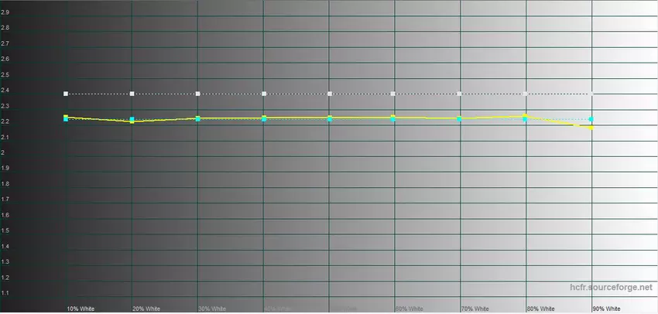Click the 1.1 value on the y-axis
This screenshot has width=658, height=314.
(x=5, y=293)
